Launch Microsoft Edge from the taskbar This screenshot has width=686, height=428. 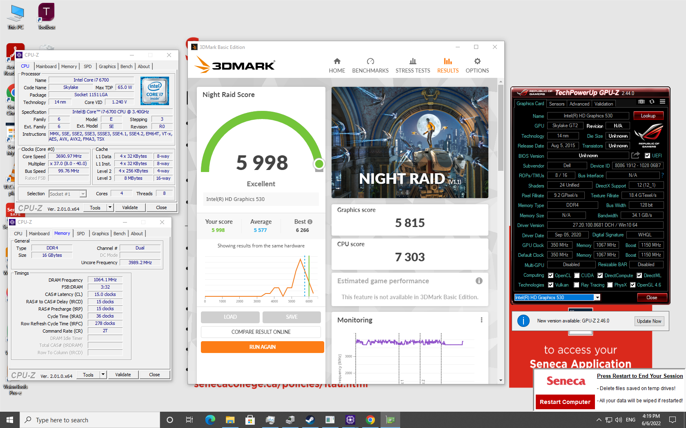pos(210,420)
